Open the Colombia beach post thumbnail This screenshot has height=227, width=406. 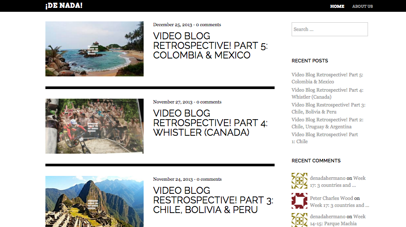tap(94, 49)
